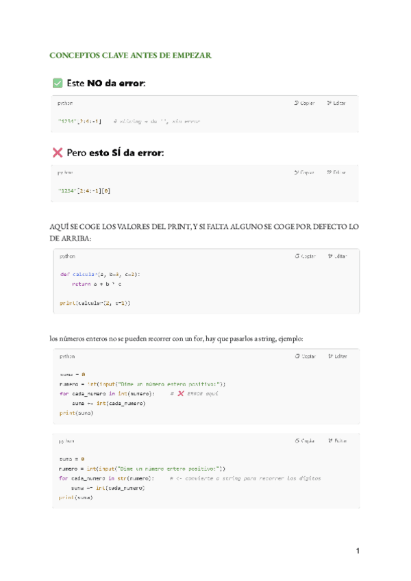Edit the "1234"[2:4:-1][0] code block
The height and width of the screenshot is (581, 411).
pos(336,173)
